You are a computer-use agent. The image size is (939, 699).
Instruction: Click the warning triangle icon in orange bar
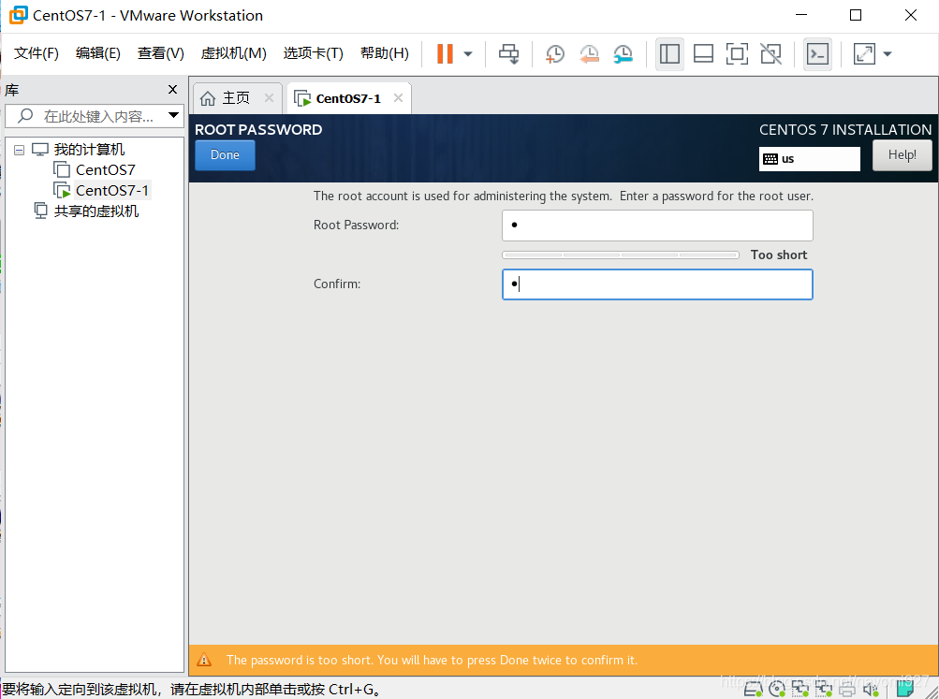tap(204, 660)
